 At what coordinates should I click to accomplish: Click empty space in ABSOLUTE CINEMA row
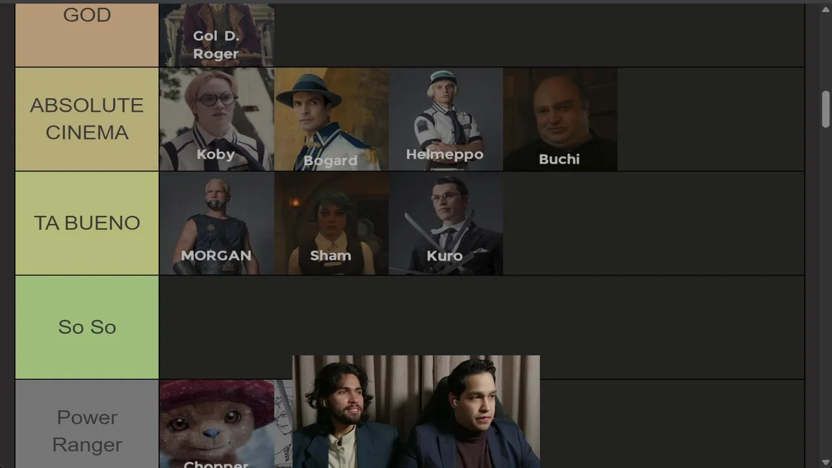[710, 120]
